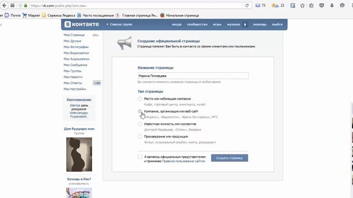Viewport: 353px width, 198px height.
Task: Click the page name field with Марина Поливцева
Action: [193, 76]
